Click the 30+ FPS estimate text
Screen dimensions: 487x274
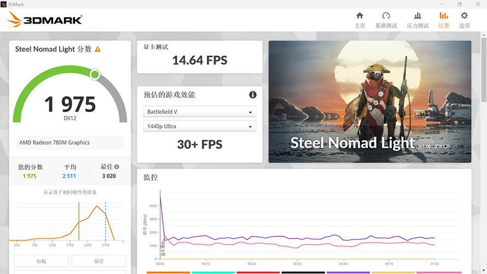click(x=200, y=144)
